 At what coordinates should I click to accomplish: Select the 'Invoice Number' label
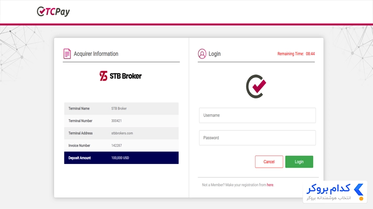(x=79, y=145)
